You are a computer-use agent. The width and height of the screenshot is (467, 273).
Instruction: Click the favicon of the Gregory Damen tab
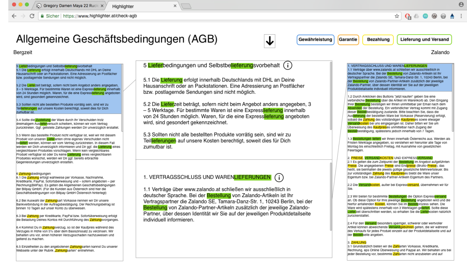coord(39,6)
